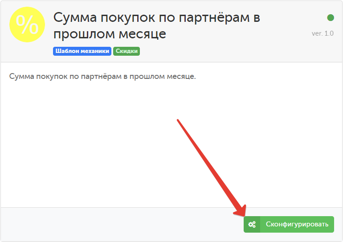Click the description text in card body
Viewport: 343px width, 242px height.
coord(102,76)
